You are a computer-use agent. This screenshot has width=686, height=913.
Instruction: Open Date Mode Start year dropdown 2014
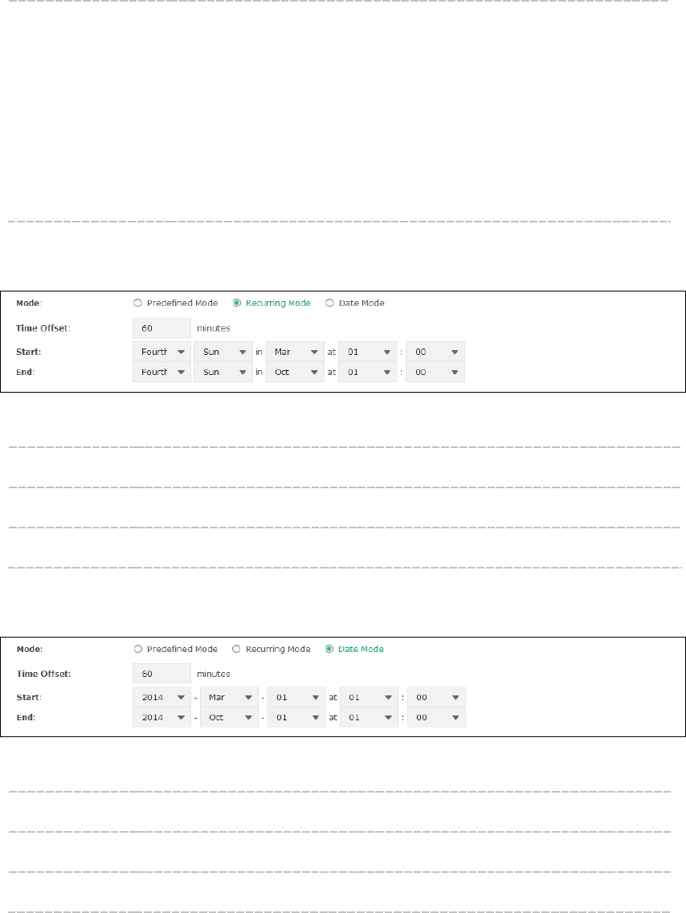[x=162, y=697]
